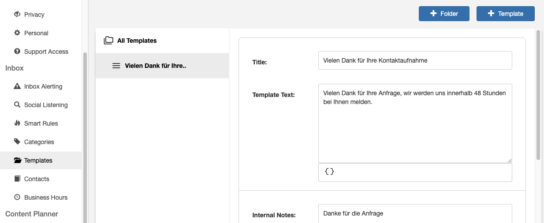Click the template editor vertical scrollbar

click(538, 95)
